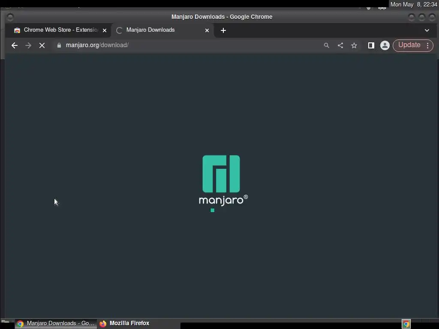Select Manjaro Downloads Chrome taskbar entry
Image resolution: width=439 pixels, height=329 pixels.
(x=56, y=323)
